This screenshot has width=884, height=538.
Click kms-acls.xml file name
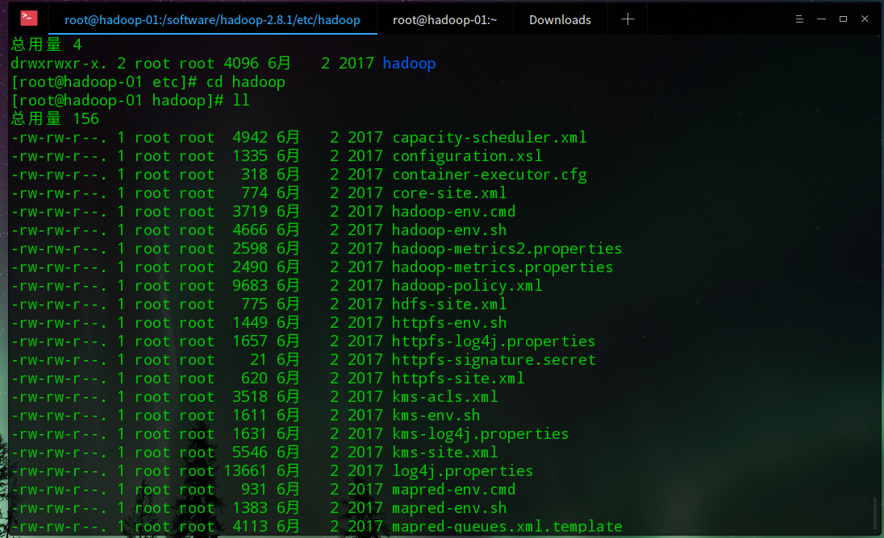click(x=444, y=397)
